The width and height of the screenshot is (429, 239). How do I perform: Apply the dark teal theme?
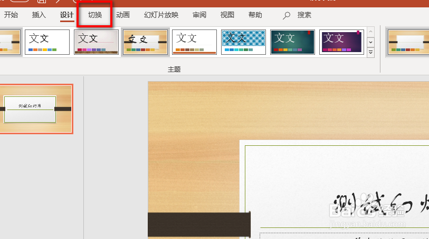292,42
